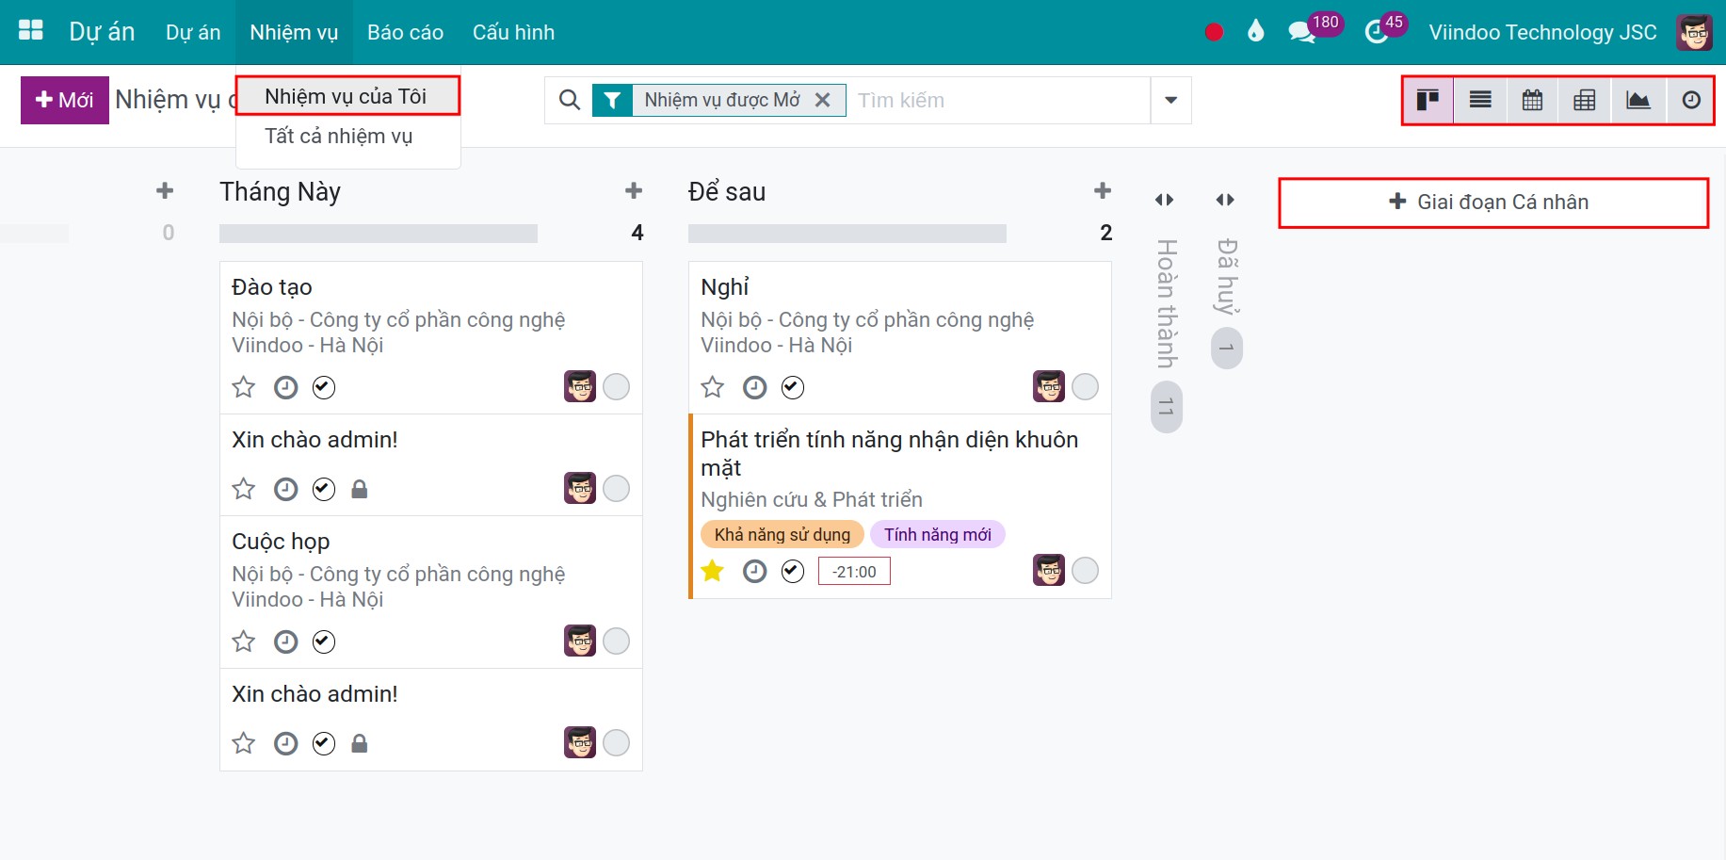This screenshot has height=860, width=1726.
Task: Open the Graph view
Action: point(1637,100)
